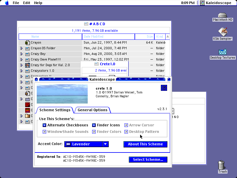
Task: Click the # A B C D window title icon
Action: (86, 24)
